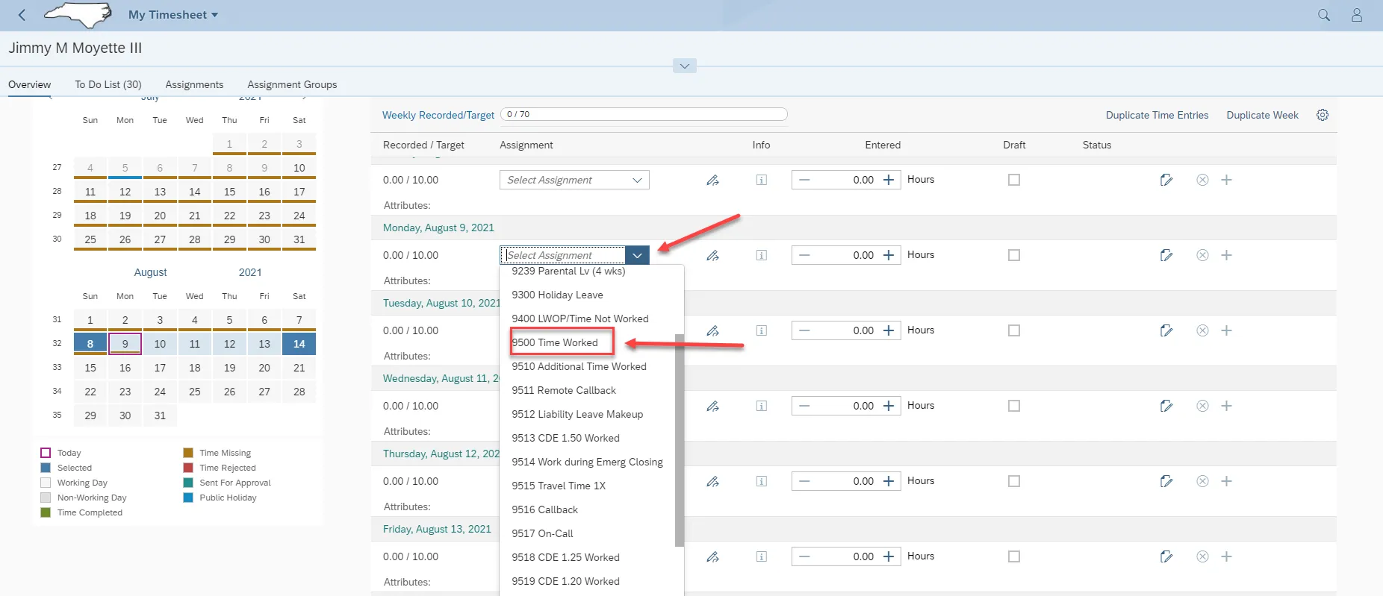
Task: Open timesheet settings gear icon
Action: [1322, 115]
